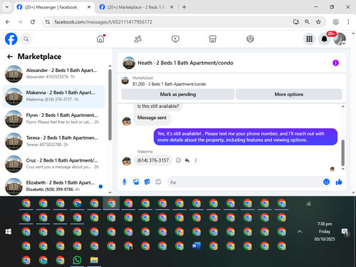
Task: Open conversation information purple icon
Action: pos(335,63)
